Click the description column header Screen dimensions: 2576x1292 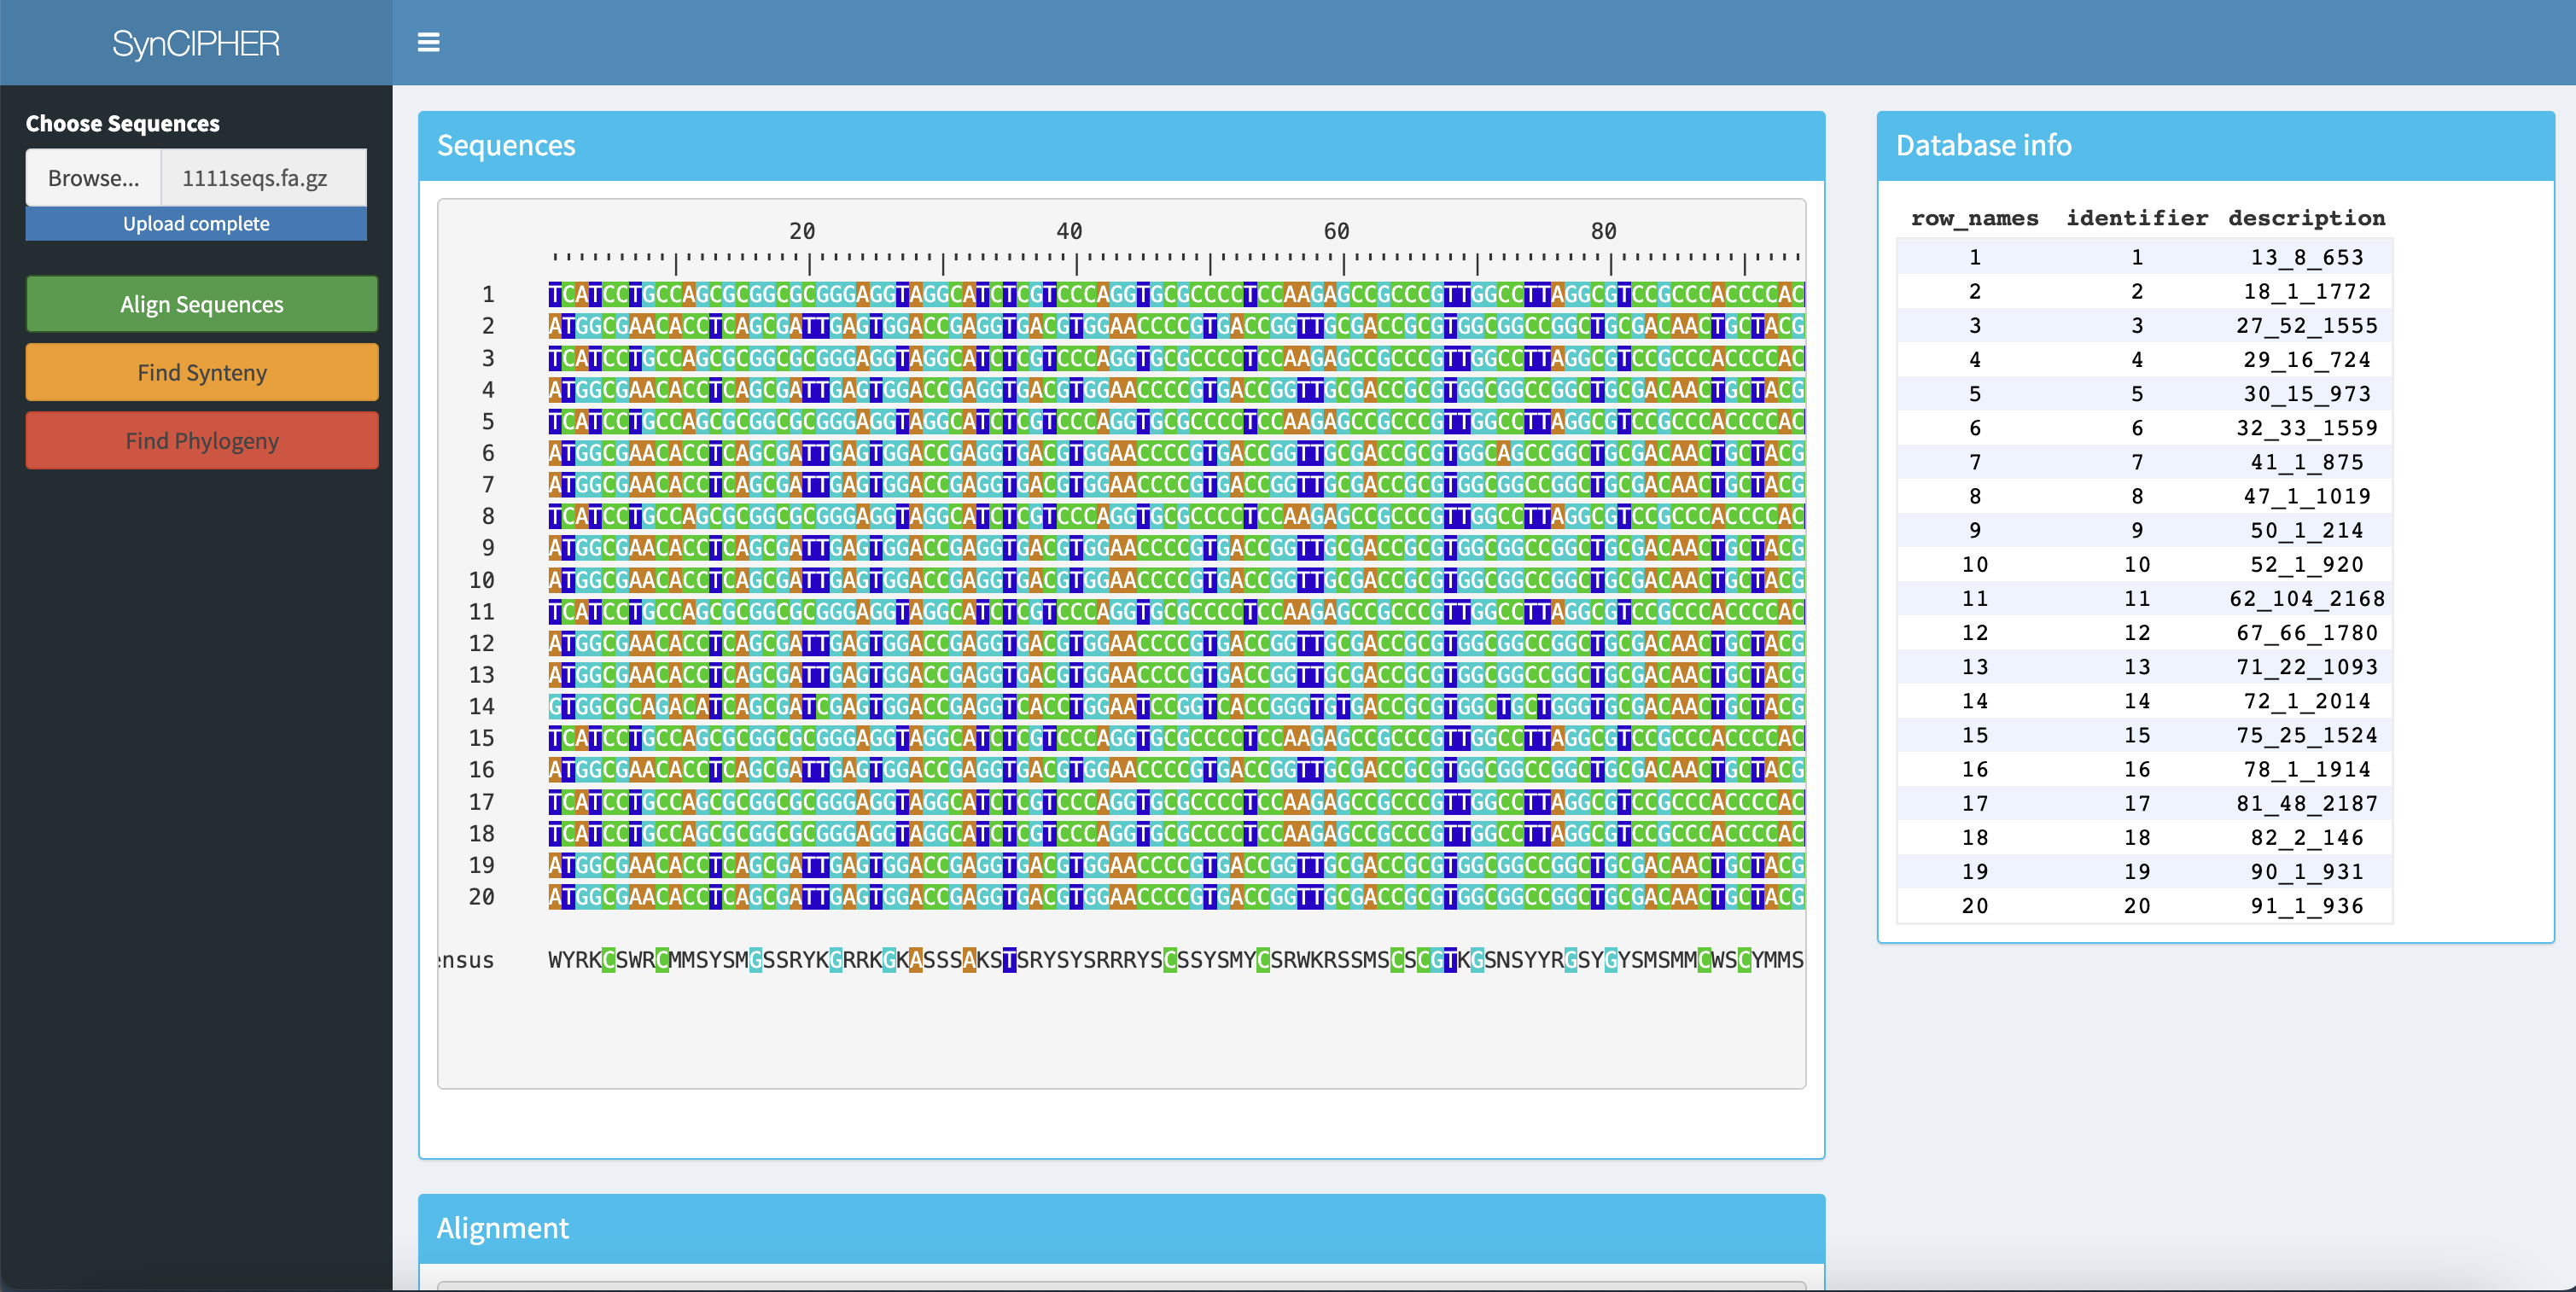tap(2306, 218)
